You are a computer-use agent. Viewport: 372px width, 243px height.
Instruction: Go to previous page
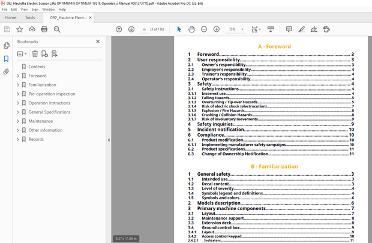coord(119,29)
